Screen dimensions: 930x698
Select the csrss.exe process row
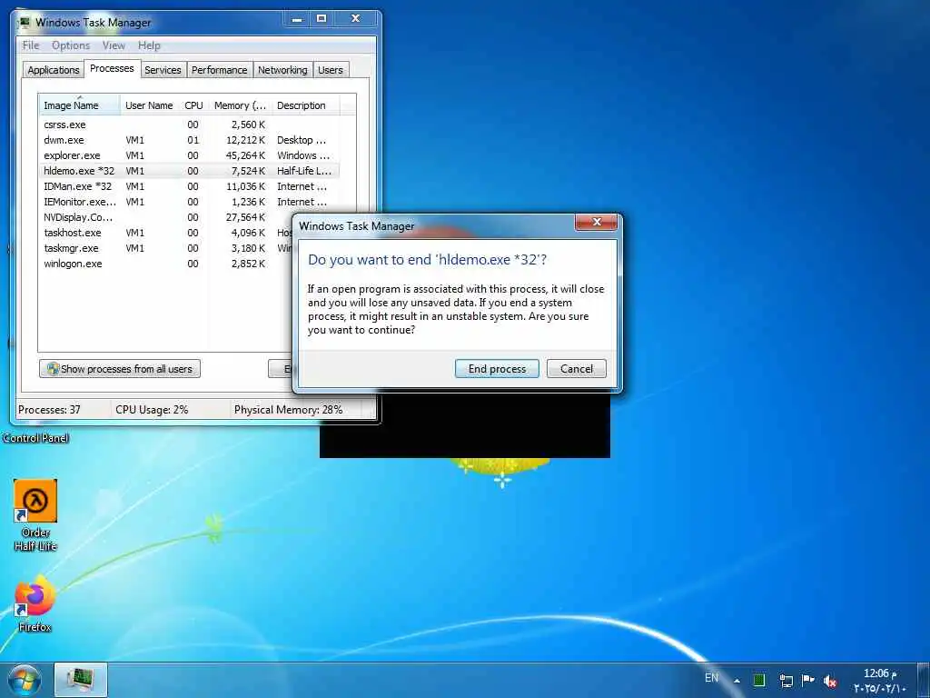189,125
